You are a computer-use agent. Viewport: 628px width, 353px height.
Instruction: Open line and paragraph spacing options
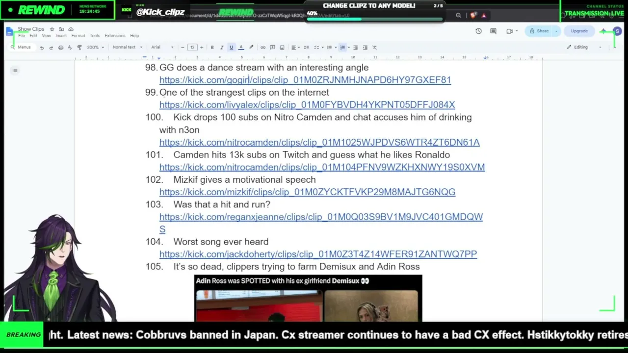tap(307, 48)
